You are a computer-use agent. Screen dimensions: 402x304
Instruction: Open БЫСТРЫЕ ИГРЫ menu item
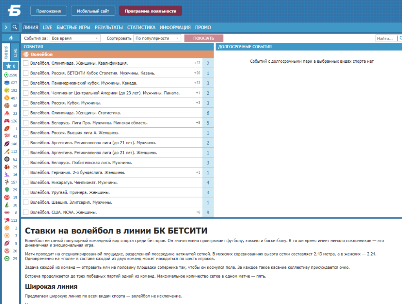coord(73,27)
